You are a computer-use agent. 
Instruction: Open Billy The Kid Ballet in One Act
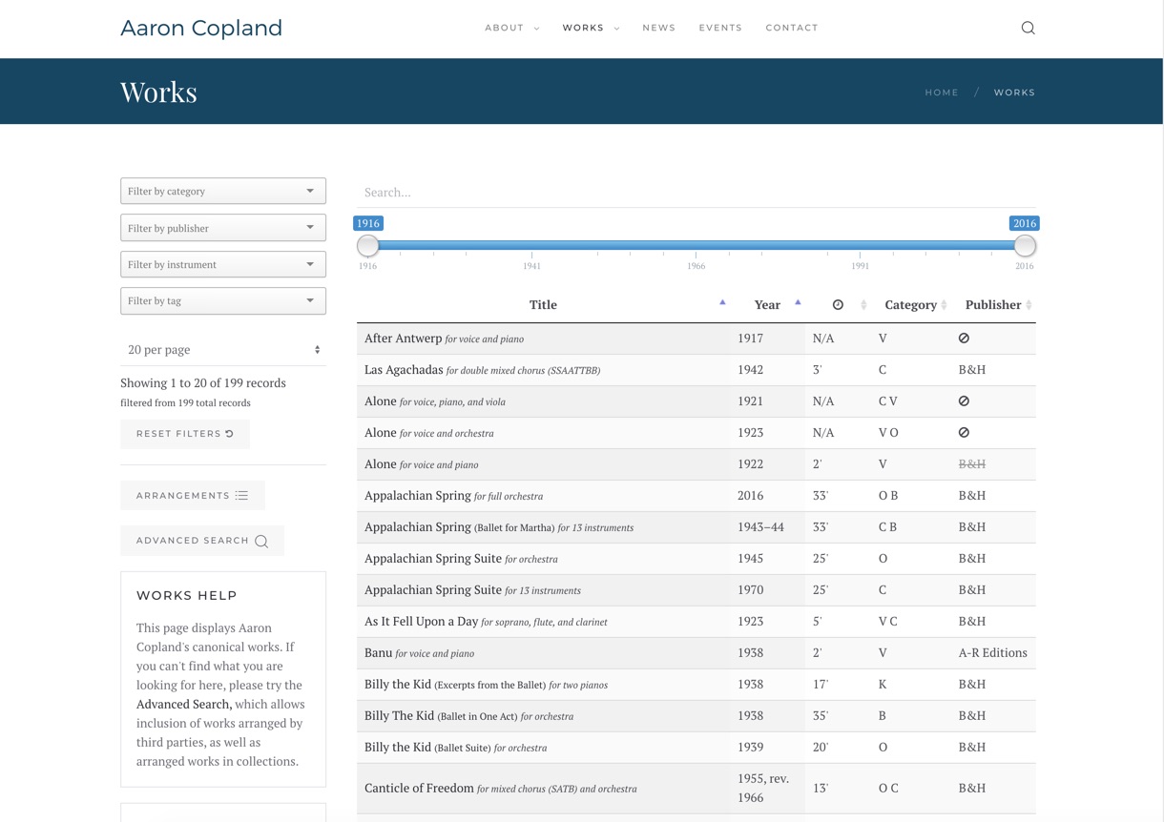click(x=468, y=716)
